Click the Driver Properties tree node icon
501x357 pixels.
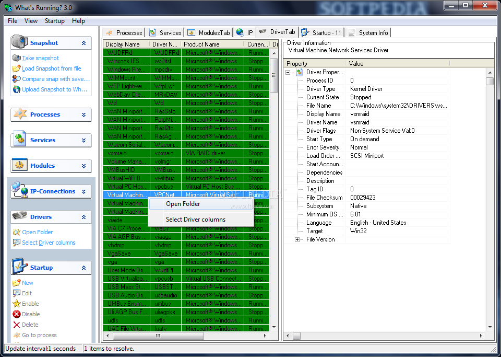[x=300, y=72]
